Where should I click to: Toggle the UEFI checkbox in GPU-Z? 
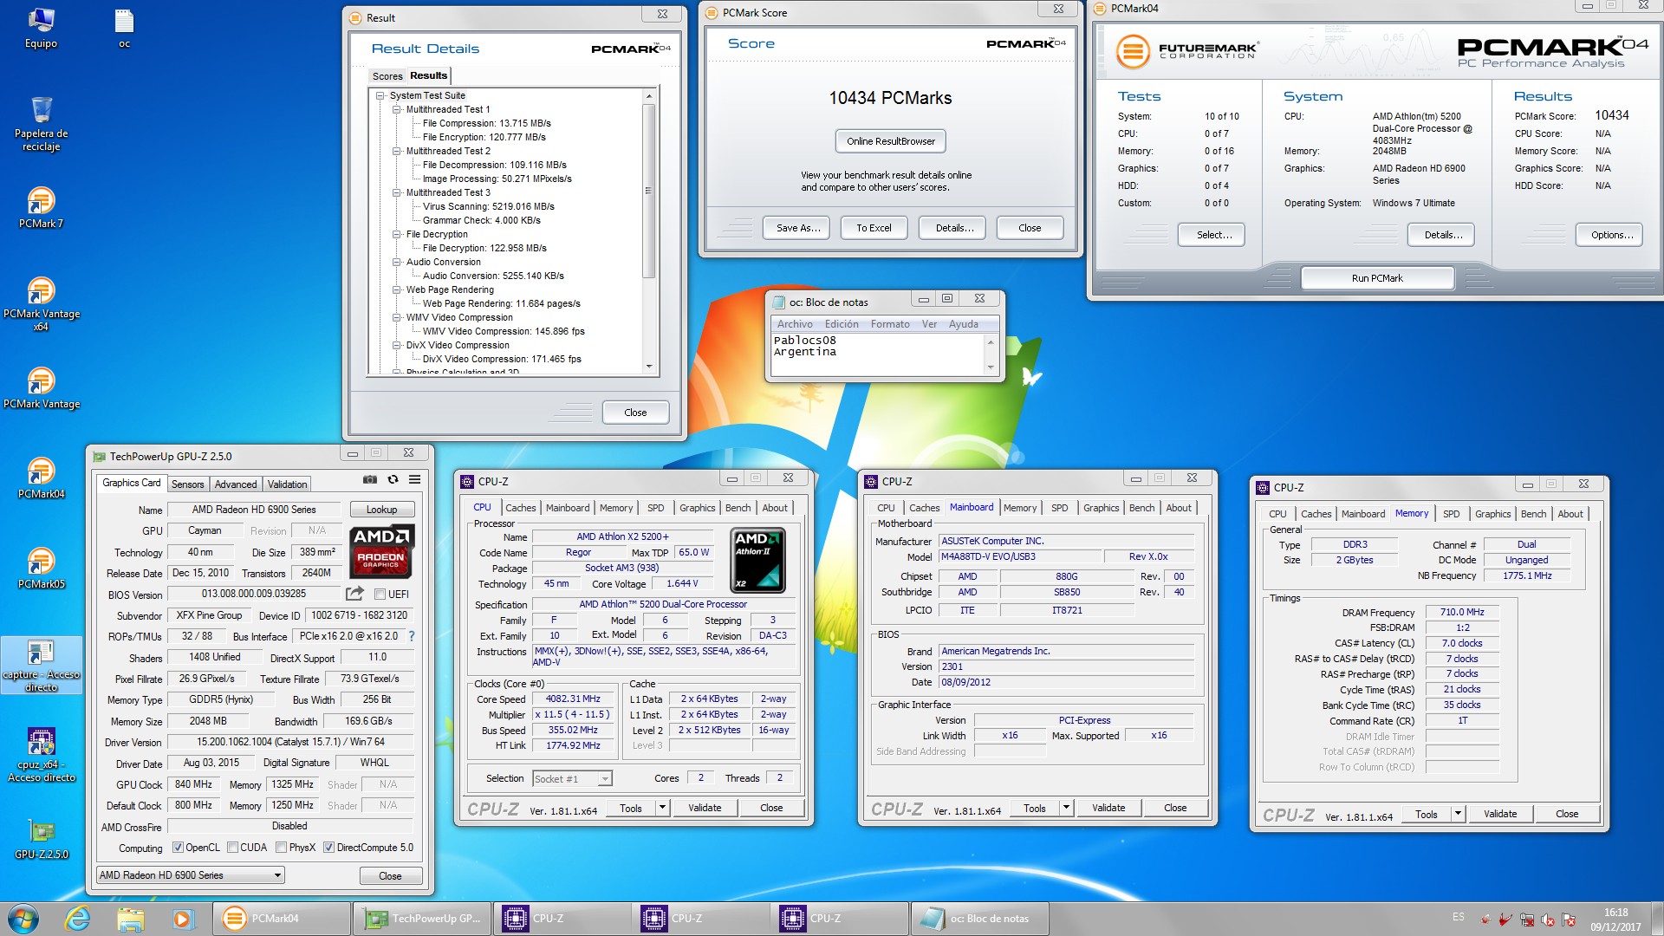point(380,595)
